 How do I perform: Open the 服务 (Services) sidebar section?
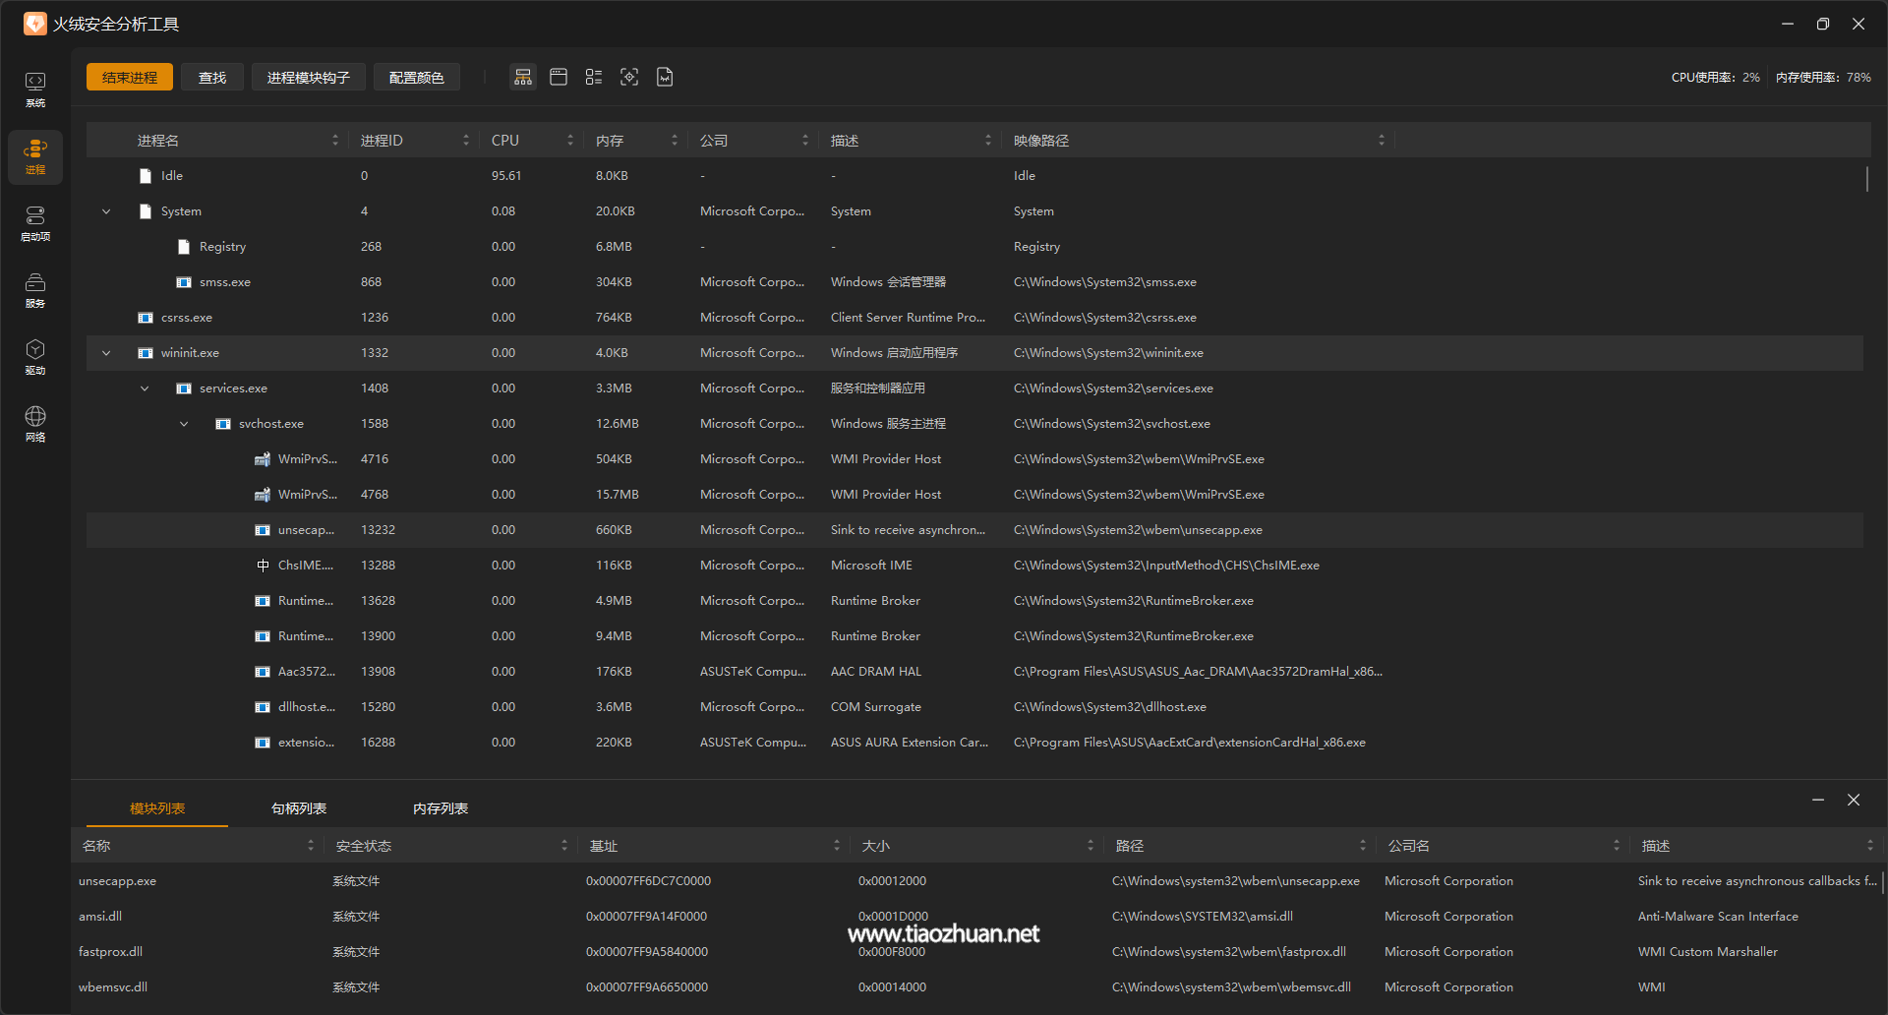pyautogui.click(x=35, y=290)
